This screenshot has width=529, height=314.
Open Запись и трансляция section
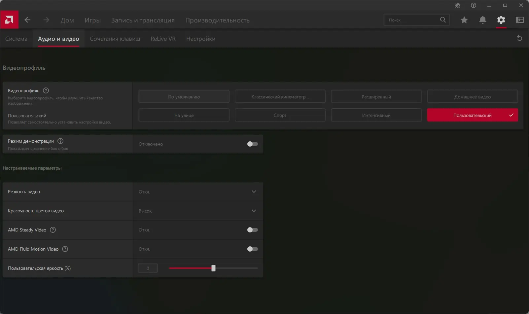pyautogui.click(x=143, y=20)
